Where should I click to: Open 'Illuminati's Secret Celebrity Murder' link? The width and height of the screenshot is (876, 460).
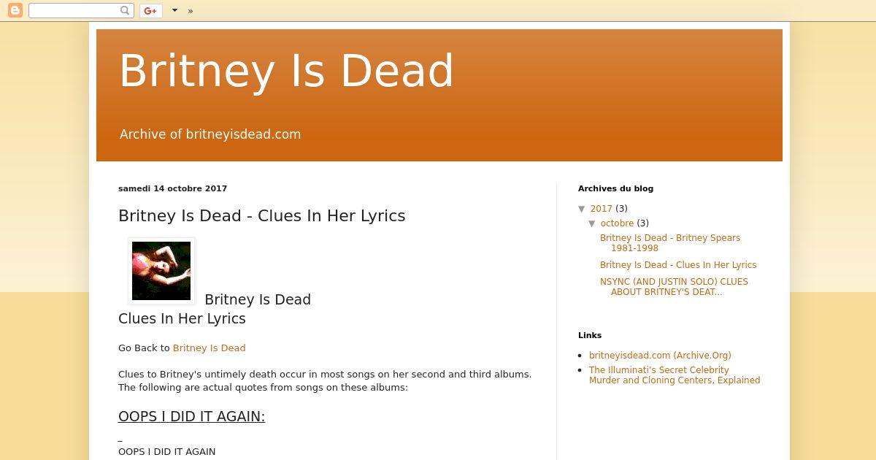click(675, 375)
